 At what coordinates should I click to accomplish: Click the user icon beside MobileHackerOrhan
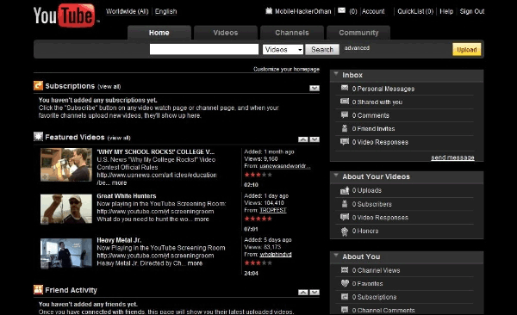pyautogui.click(x=269, y=11)
